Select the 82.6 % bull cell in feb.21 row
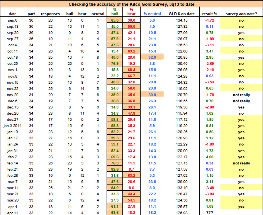The image size is (263, 215). pyautogui.click(x=115, y=169)
